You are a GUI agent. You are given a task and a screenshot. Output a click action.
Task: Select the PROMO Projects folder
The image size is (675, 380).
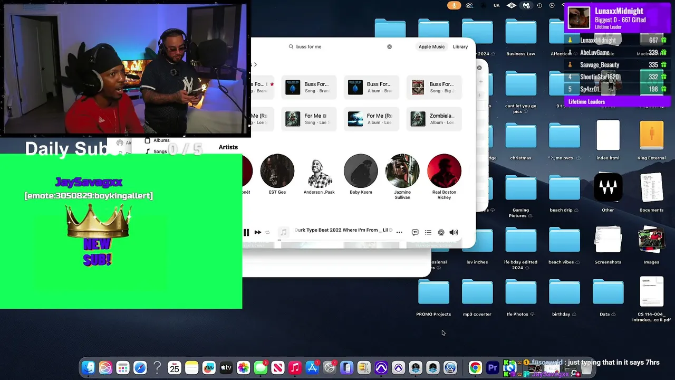pos(433,298)
